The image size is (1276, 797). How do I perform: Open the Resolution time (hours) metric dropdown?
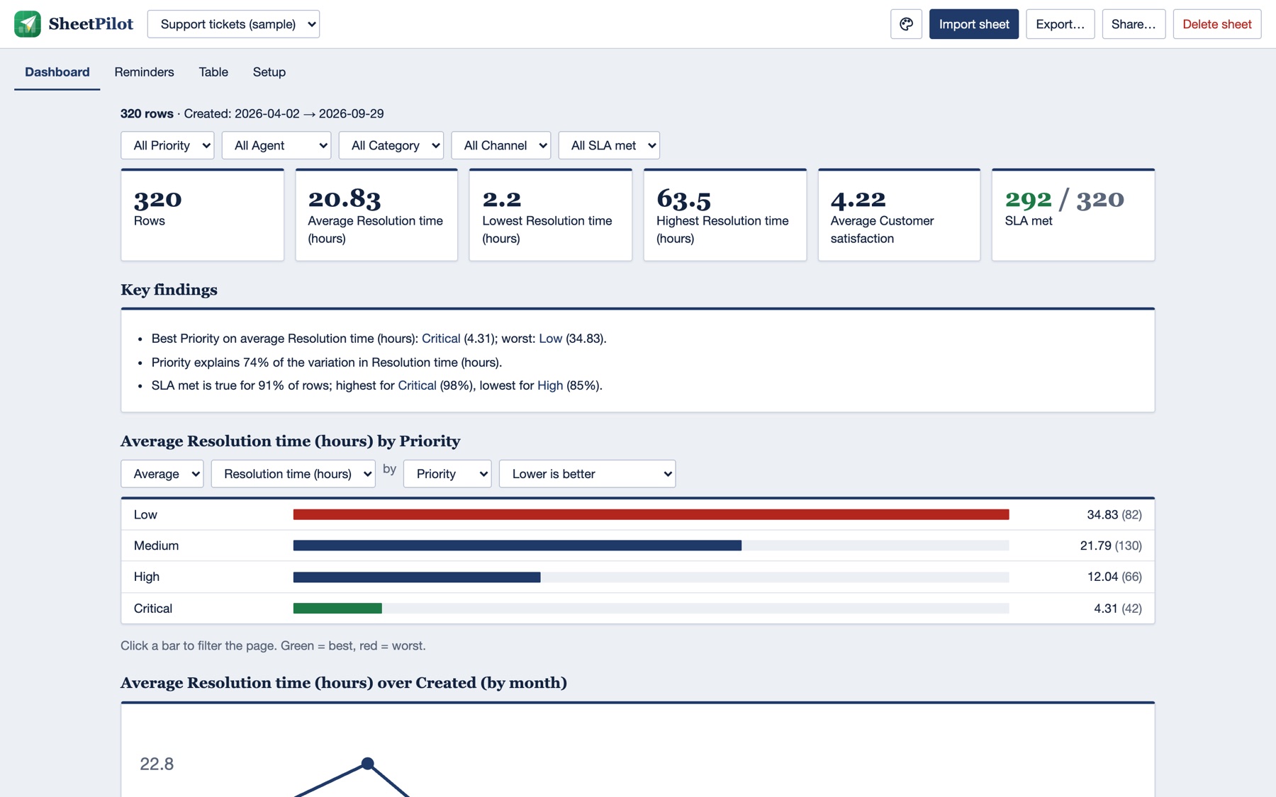pos(293,474)
